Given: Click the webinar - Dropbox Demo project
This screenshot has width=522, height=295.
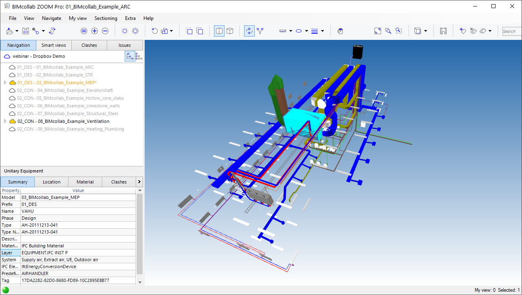Looking at the screenshot, I should (x=39, y=56).
